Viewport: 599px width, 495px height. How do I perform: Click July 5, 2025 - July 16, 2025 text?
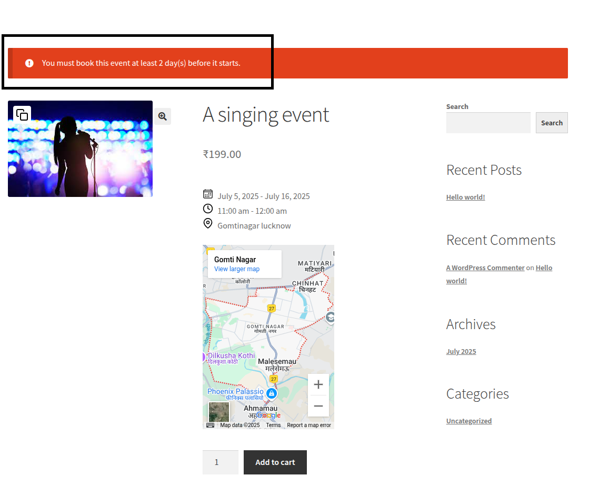264,196
